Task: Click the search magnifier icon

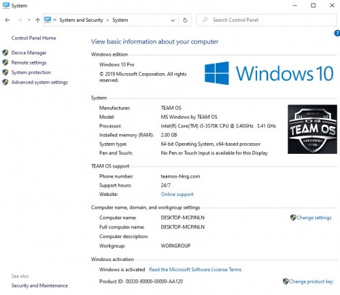Action: click(x=205, y=20)
